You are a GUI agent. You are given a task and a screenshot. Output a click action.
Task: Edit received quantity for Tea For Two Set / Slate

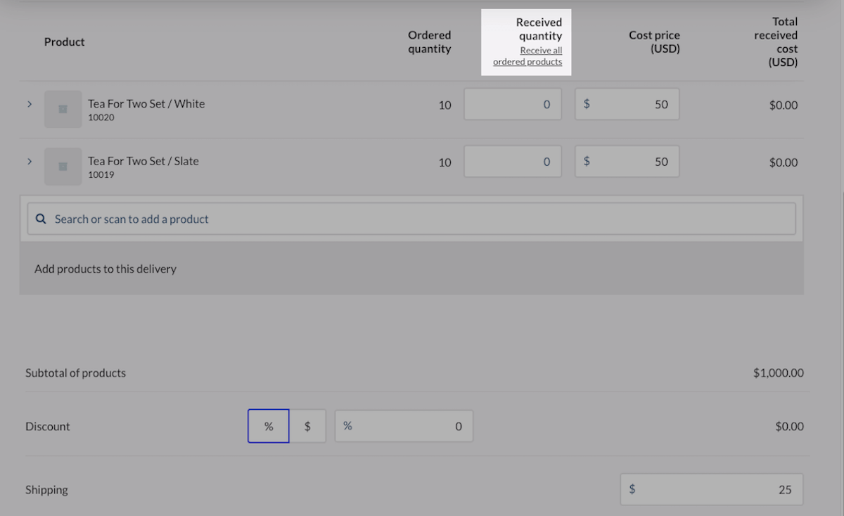click(x=513, y=161)
